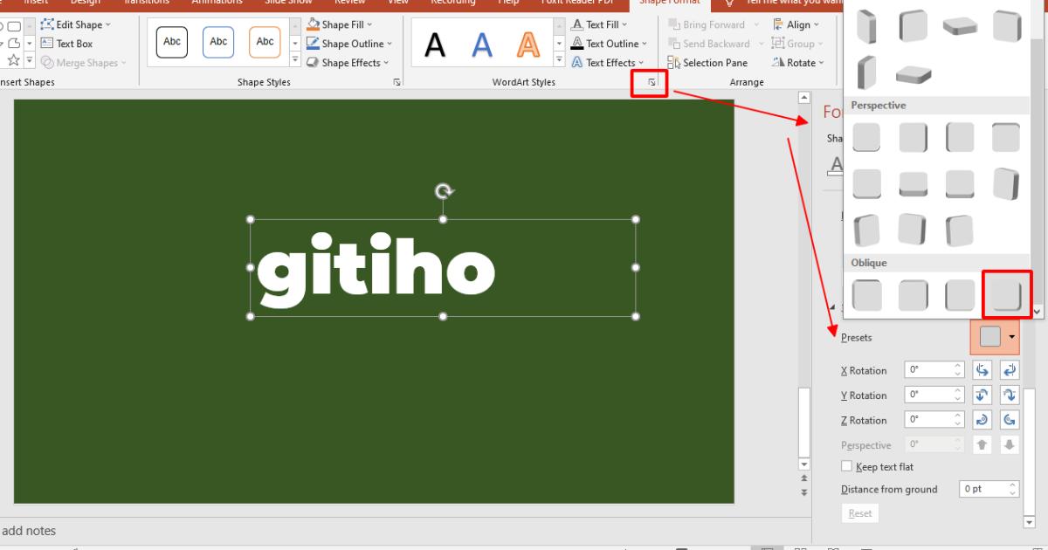Expand the Insert Shapes gallery More arrow

pyautogui.click(x=29, y=61)
